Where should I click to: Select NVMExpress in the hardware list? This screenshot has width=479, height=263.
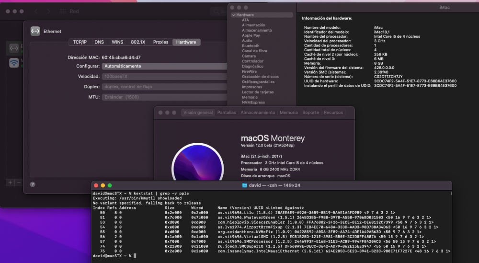(x=253, y=103)
